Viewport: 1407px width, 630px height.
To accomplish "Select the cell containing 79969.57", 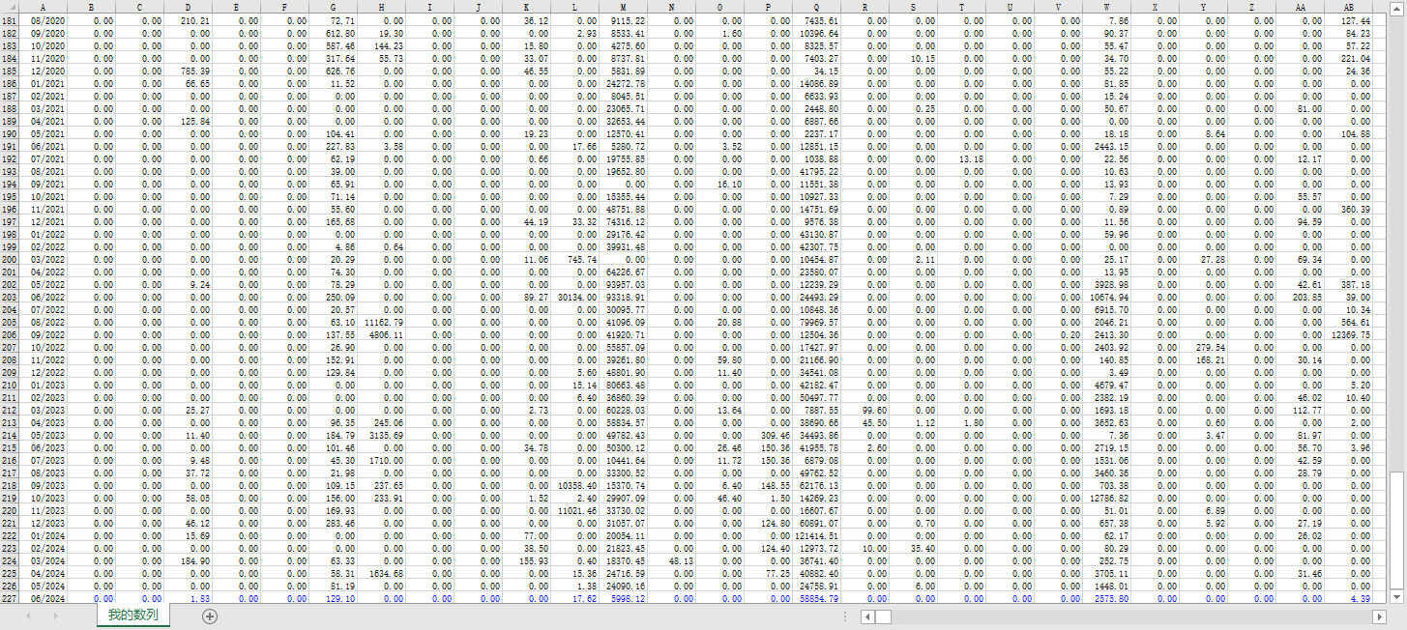I will click(x=817, y=322).
